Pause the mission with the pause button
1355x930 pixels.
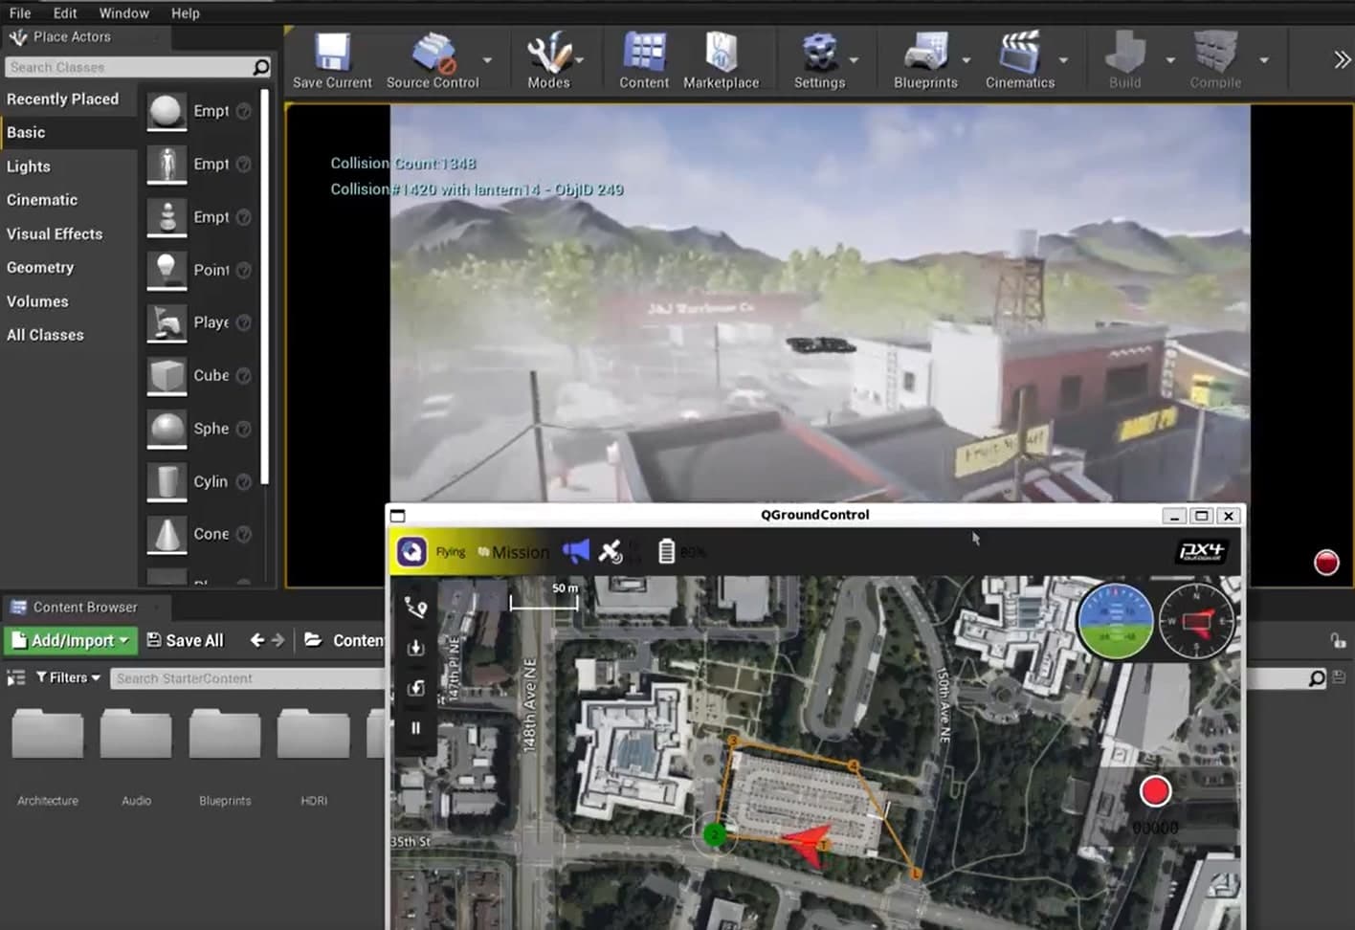[415, 728]
